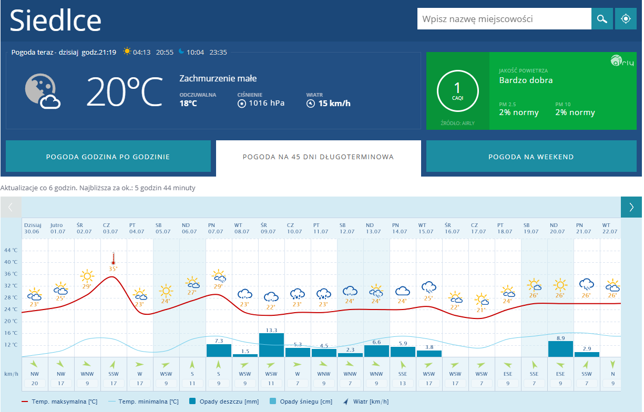Click the CAQI value 1 circle
Image resolution: width=644 pixels, height=412 pixels.
pos(457,90)
